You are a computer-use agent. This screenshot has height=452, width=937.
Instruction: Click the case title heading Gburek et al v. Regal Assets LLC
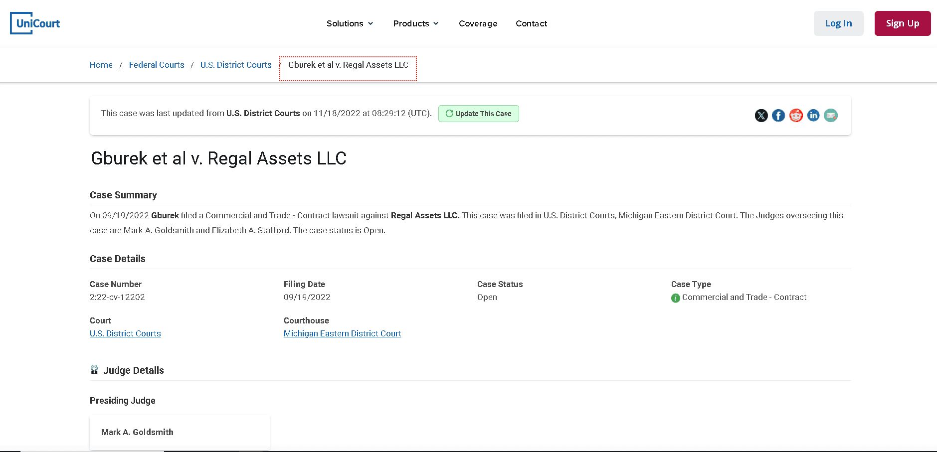[x=218, y=158]
